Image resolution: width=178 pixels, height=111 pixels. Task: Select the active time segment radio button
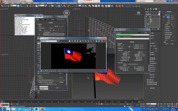38,28
